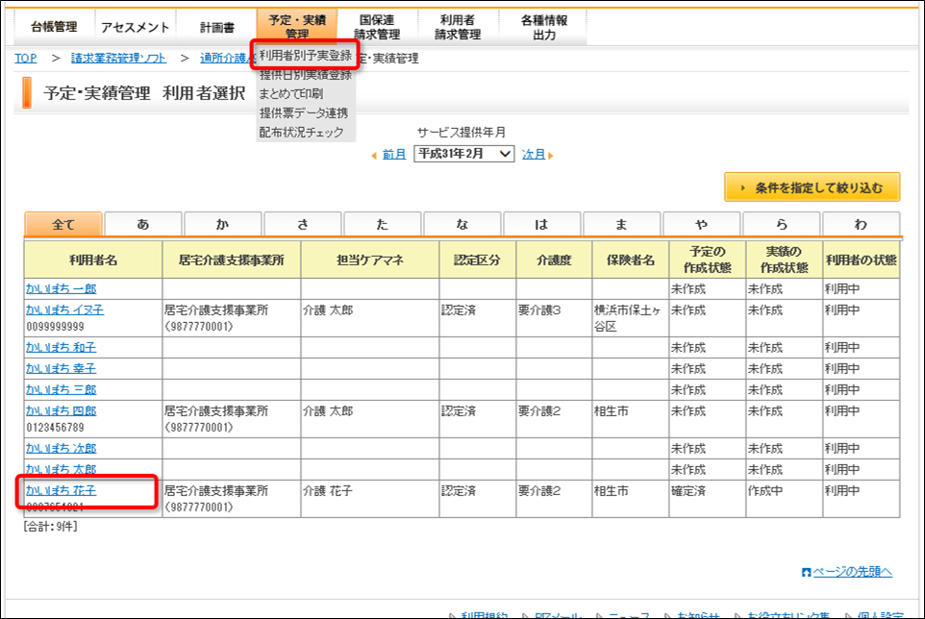Open the 計画書 menu

[x=216, y=27]
